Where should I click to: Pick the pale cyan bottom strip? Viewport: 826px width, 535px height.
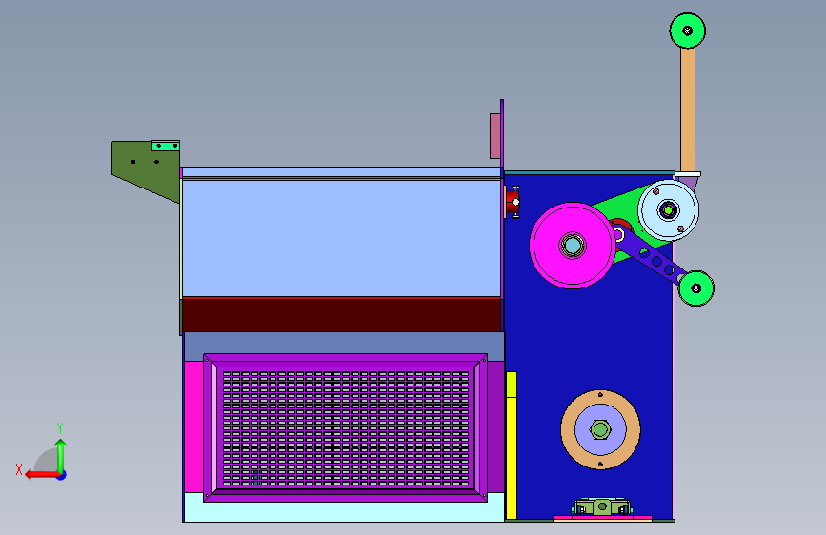tap(344, 508)
